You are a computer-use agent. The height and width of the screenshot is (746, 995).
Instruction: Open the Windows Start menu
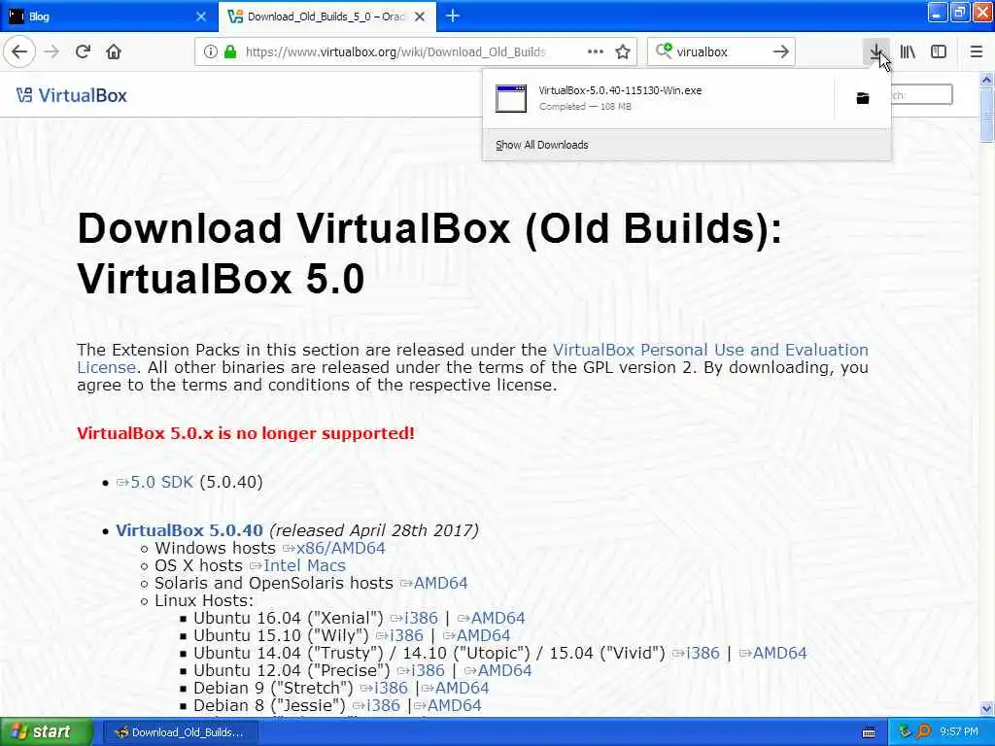(46, 732)
